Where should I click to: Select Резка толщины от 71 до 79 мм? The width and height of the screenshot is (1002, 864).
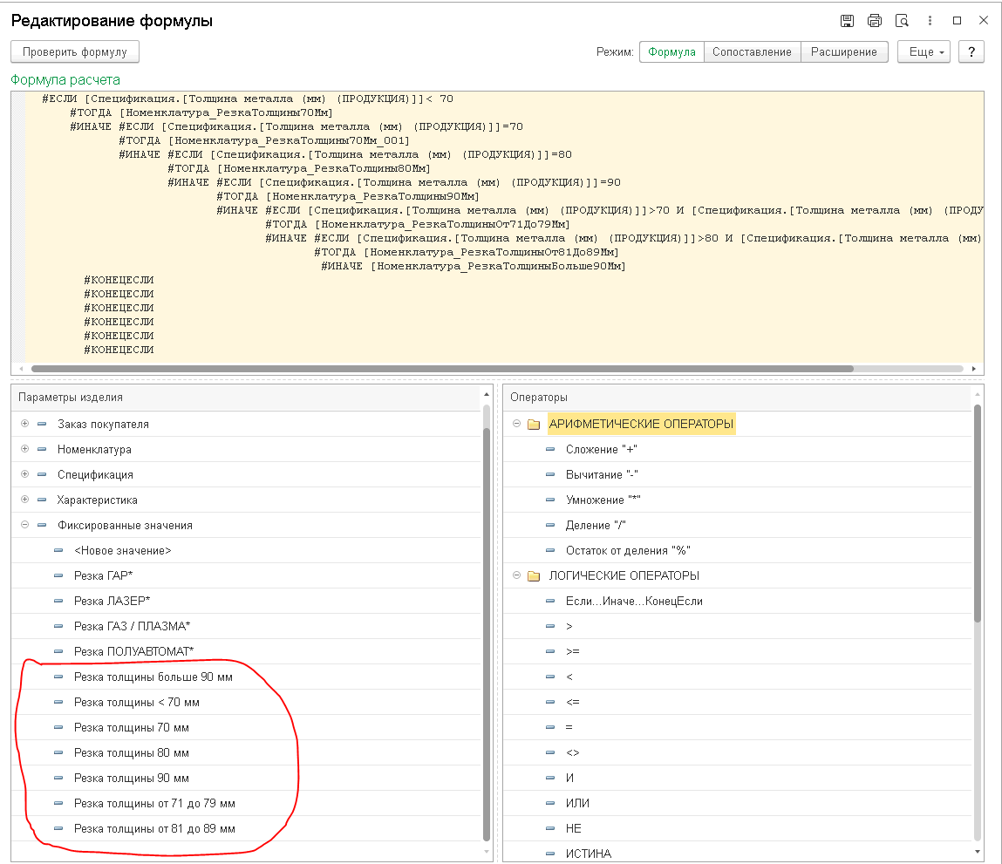pos(154,804)
